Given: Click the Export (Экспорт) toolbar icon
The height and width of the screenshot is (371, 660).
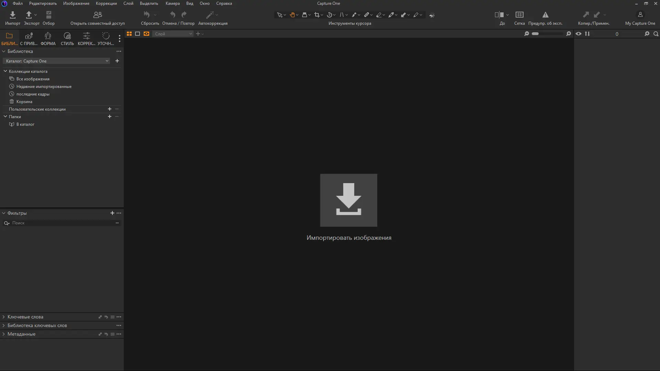Looking at the screenshot, I should pos(29,15).
